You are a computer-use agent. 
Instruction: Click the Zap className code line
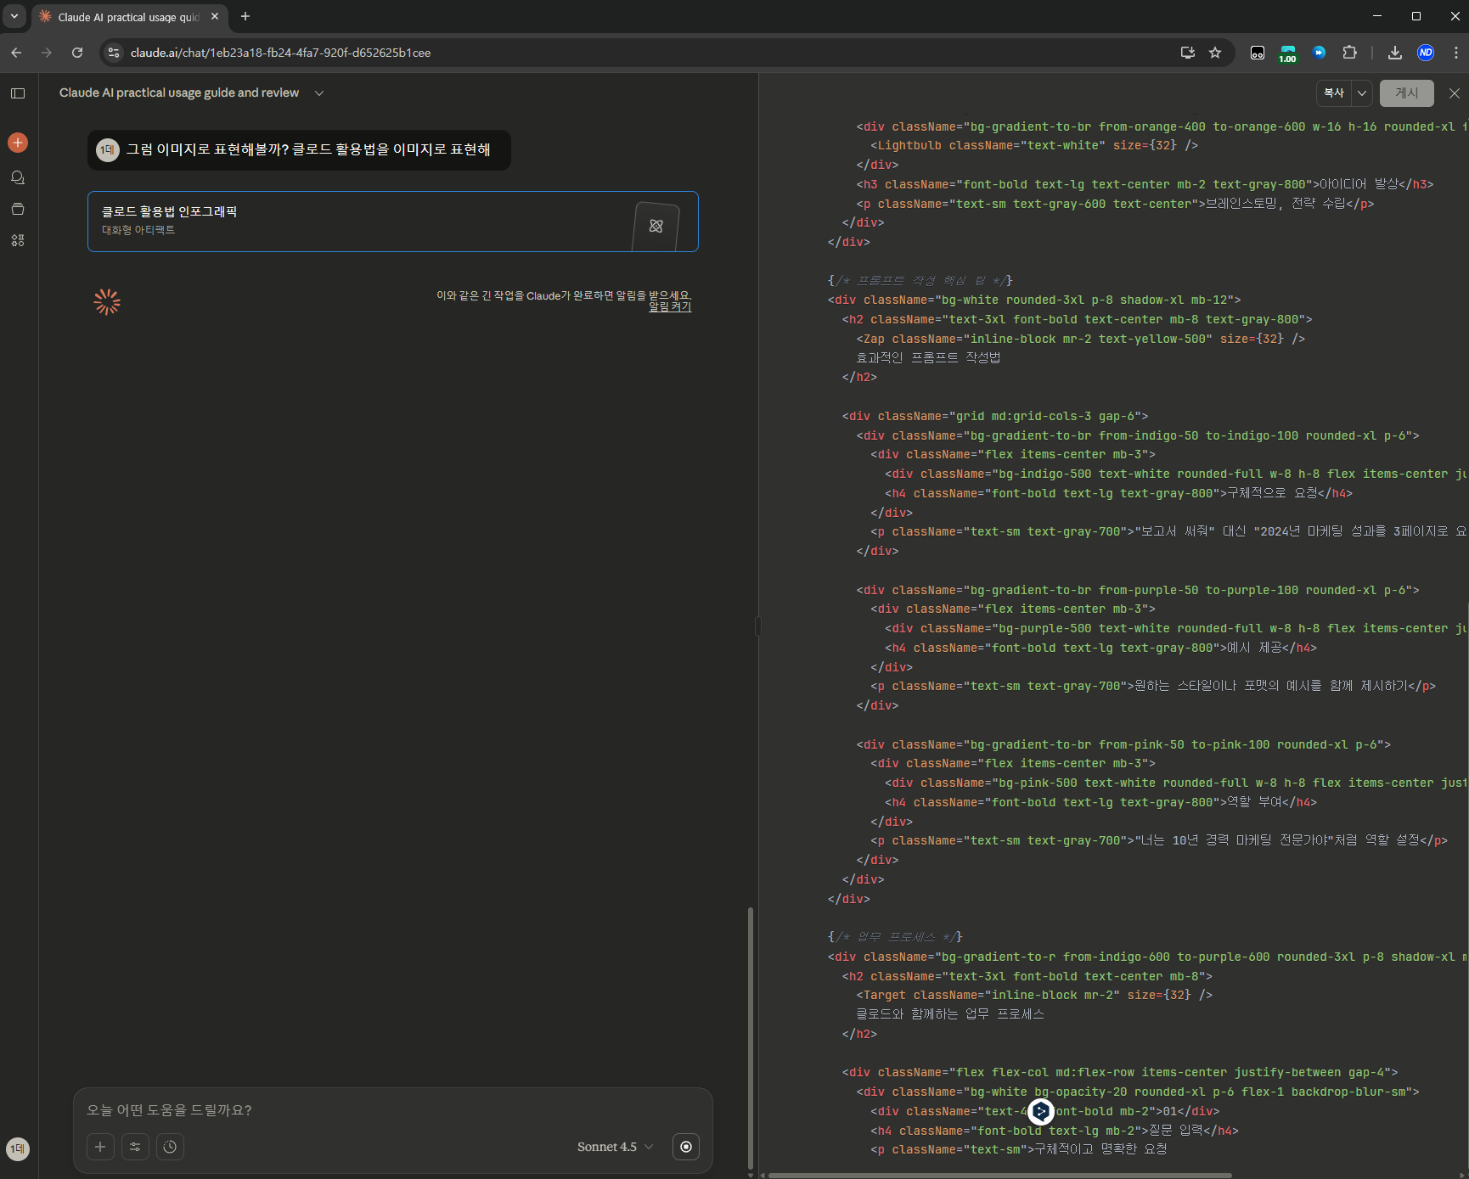1080,339
